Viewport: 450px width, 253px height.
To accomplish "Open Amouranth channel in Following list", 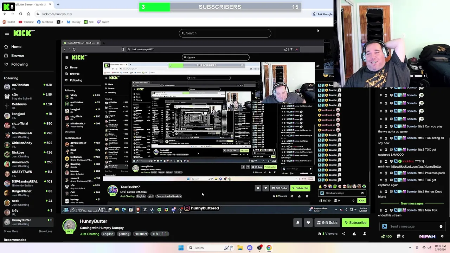I will 28,164.
